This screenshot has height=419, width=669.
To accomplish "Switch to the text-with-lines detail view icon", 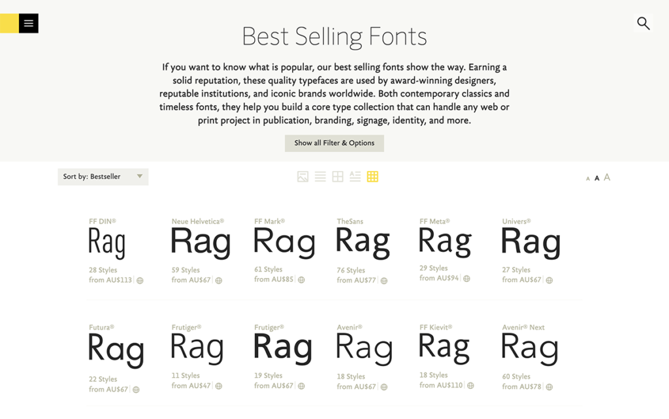I will (x=355, y=176).
